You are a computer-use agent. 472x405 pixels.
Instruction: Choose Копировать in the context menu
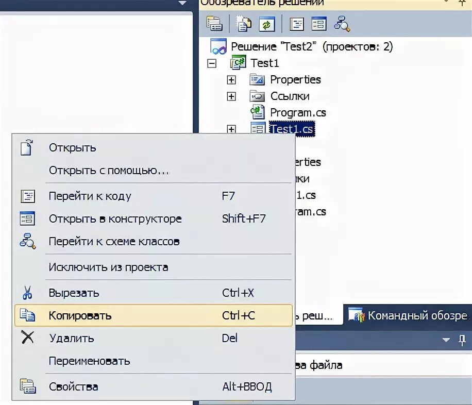click(x=153, y=315)
